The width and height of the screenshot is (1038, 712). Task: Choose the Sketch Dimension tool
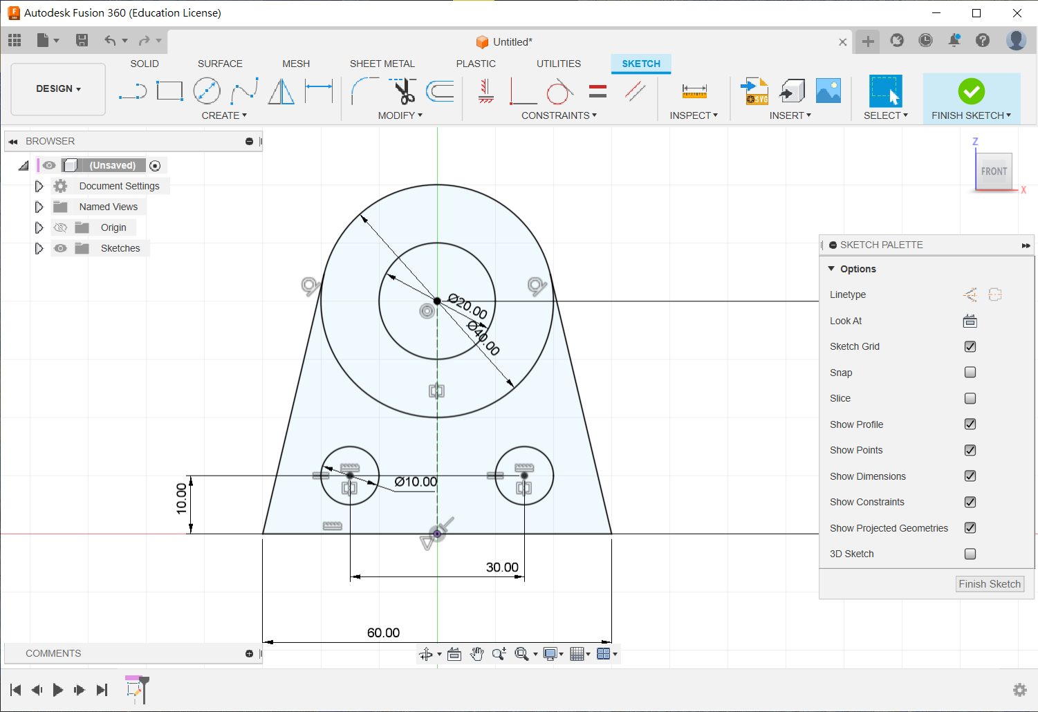click(x=319, y=91)
